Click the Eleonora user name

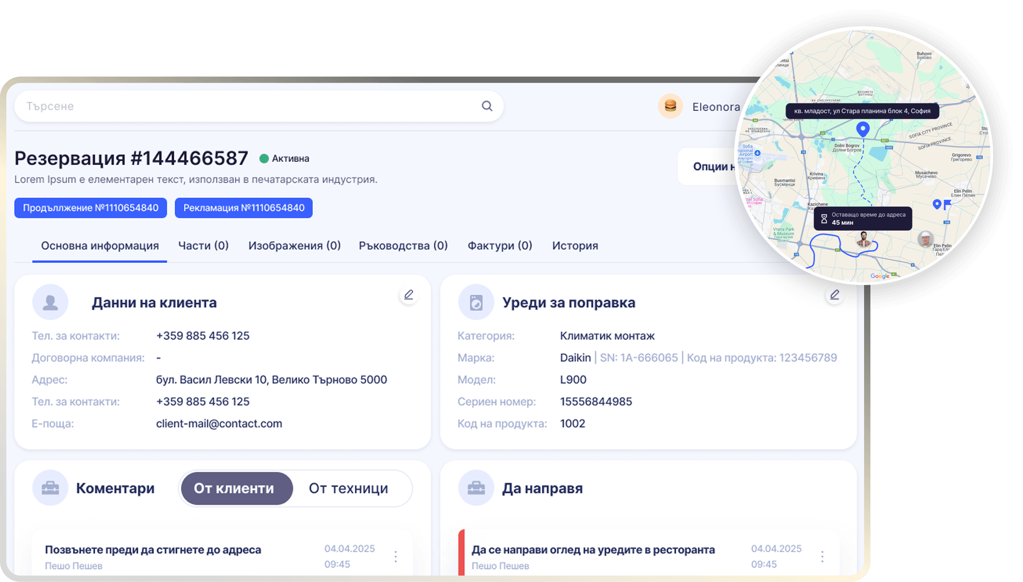[716, 107]
